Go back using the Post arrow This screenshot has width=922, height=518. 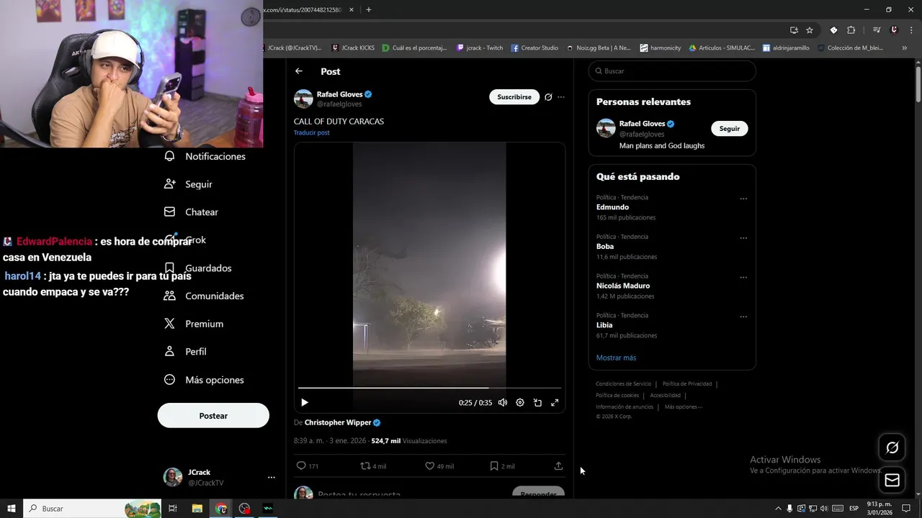[x=299, y=71]
